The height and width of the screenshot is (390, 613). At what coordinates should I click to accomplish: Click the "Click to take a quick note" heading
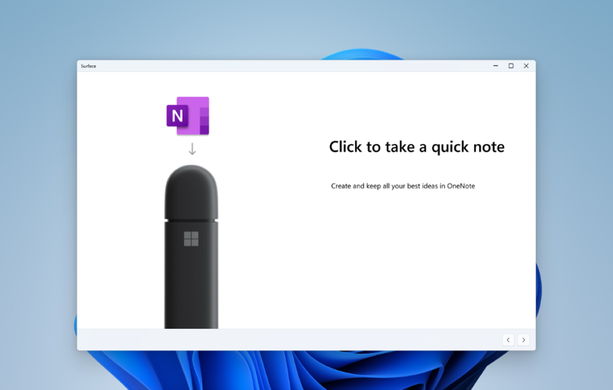417,147
